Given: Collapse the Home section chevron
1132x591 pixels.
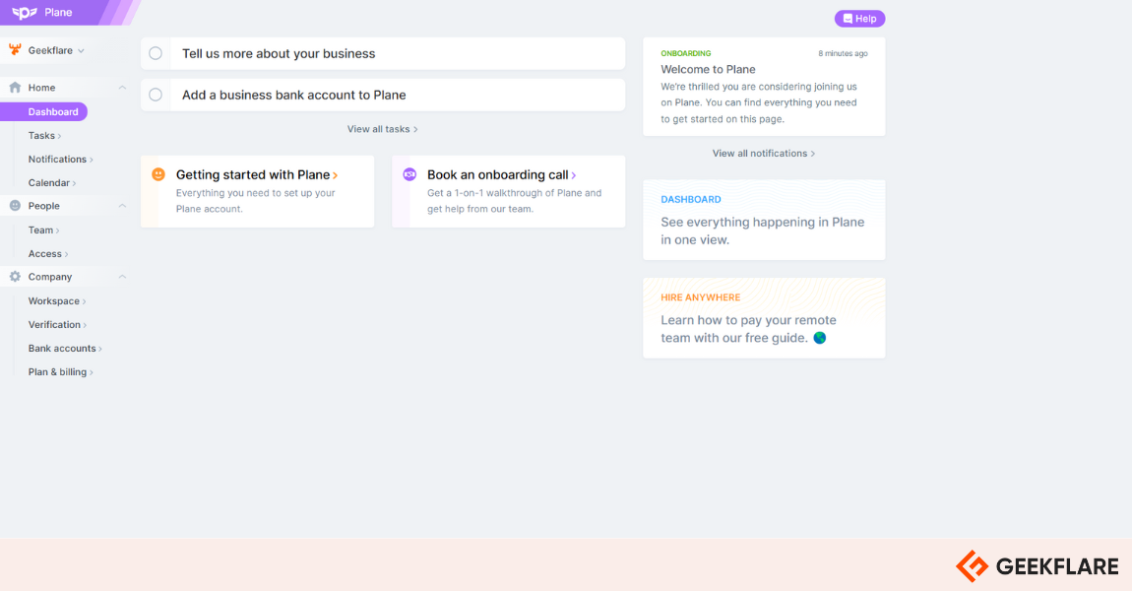Looking at the screenshot, I should tap(122, 88).
